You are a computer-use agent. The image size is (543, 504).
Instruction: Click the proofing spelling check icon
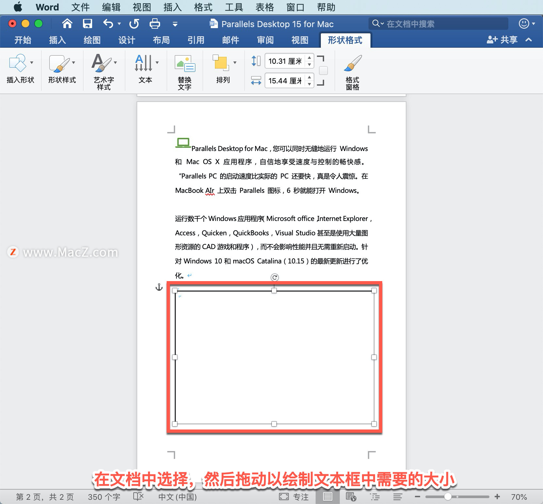point(139,497)
